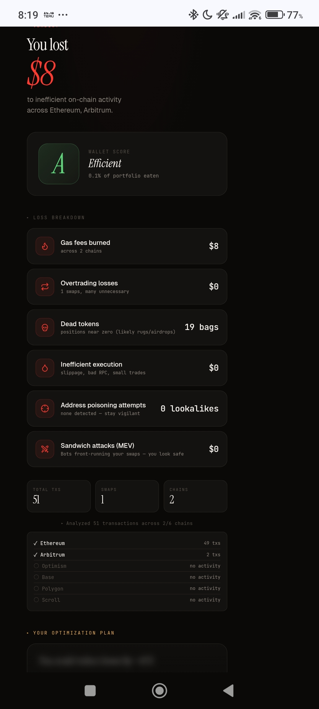Screen dimensions: 319x709
Task: Open the Ethereum chain row
Action: coord(127,543)
